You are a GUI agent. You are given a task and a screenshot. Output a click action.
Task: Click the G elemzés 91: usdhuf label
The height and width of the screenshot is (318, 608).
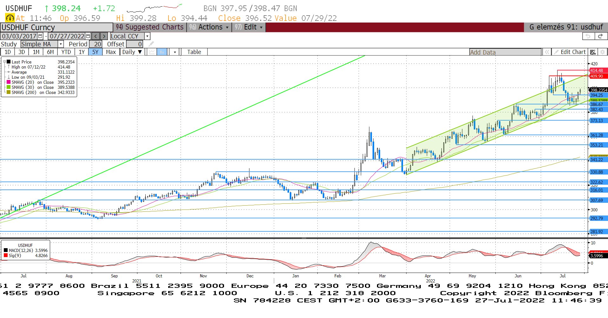[566, 27]
